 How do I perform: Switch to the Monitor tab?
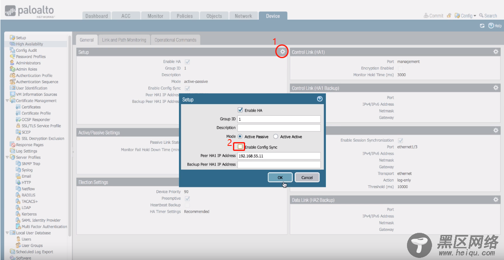[x=155, y=16]
